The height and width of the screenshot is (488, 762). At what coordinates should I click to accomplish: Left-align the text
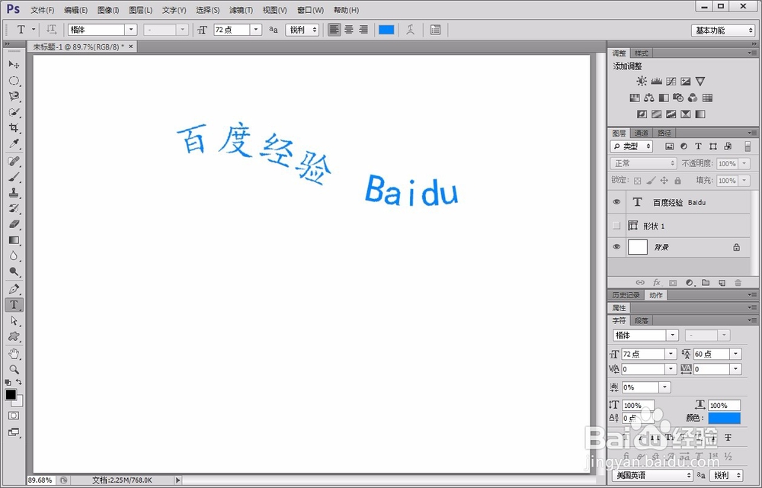pyautogui.click(x=334, y=30)
